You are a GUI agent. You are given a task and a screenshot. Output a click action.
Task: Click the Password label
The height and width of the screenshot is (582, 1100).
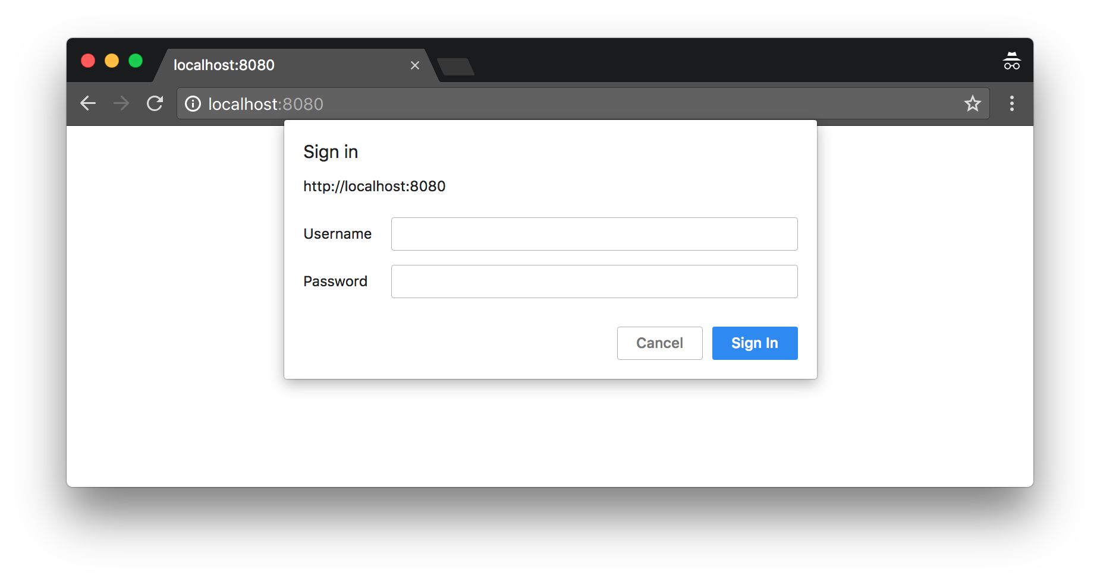click(335, 281)
